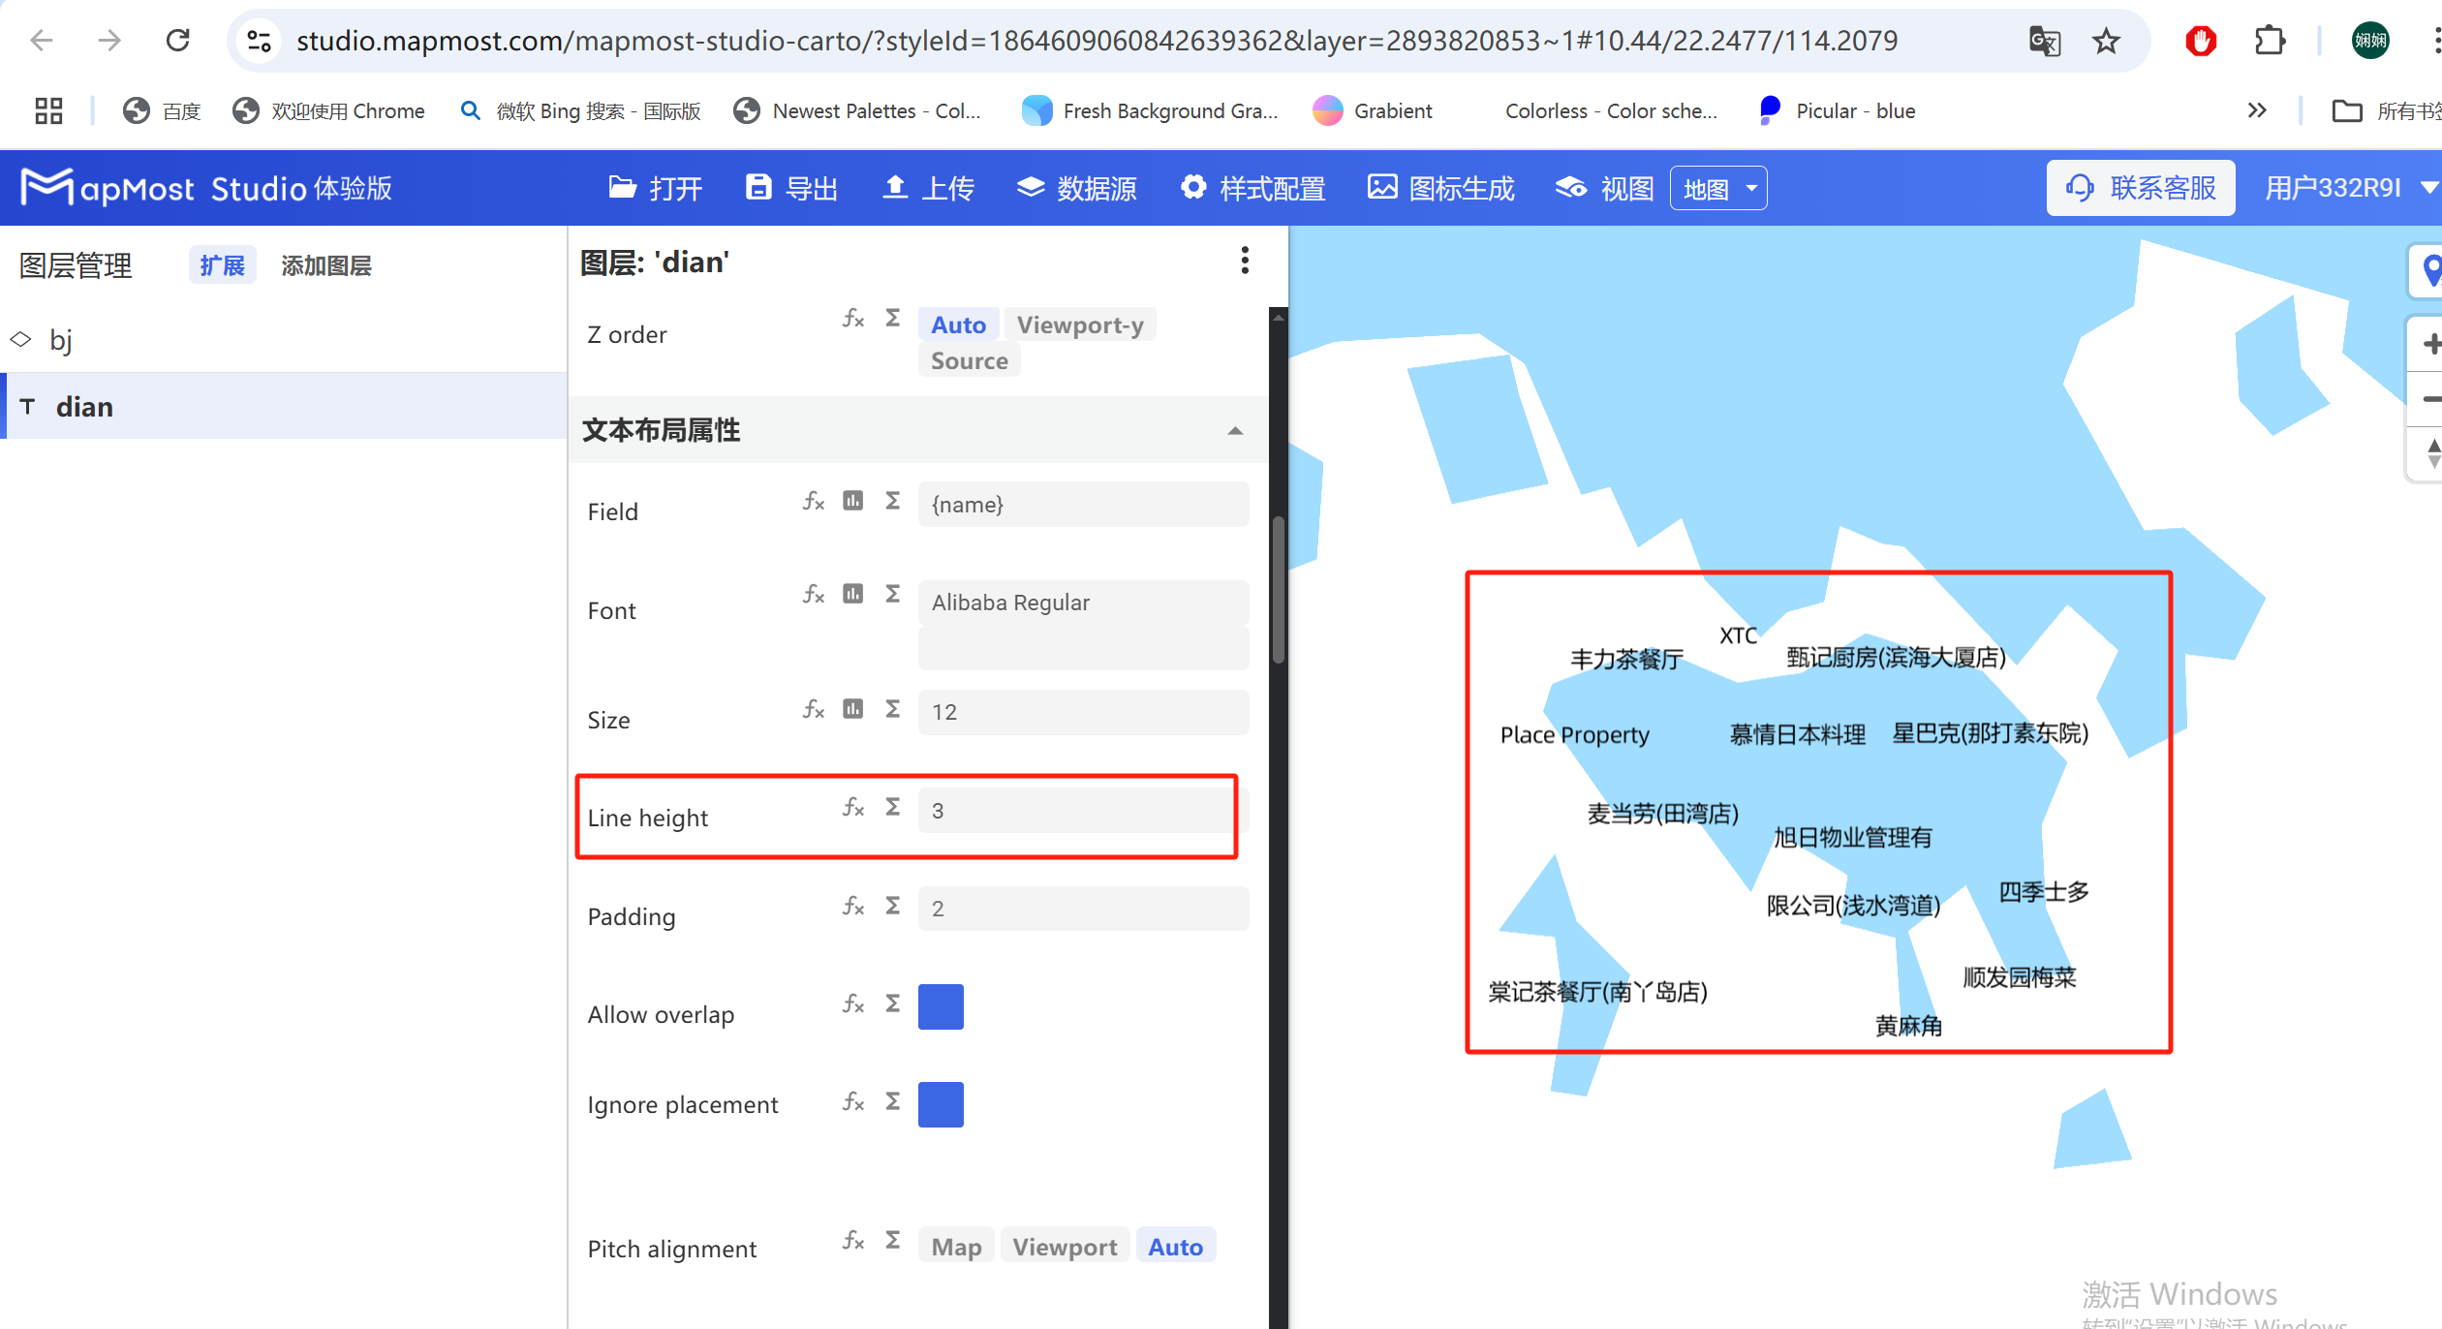The width and height of the screenshot is (2442, 1329).
Task: Select Source option for Z order
Action: tap(969, 359)
